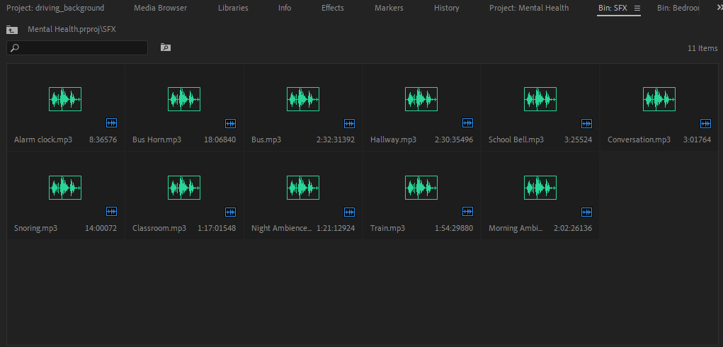Click the Bin: SFX tab label
723x347 pixels.
tap(613, 8)
